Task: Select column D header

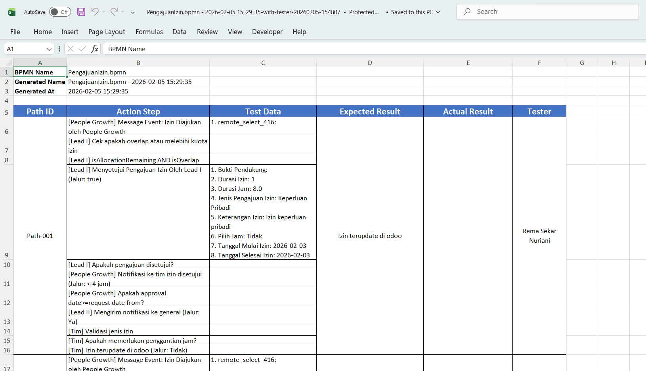Action: (369, 63)
